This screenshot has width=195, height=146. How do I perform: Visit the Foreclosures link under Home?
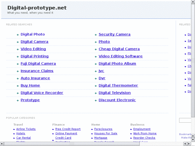[x=103, y=129]
